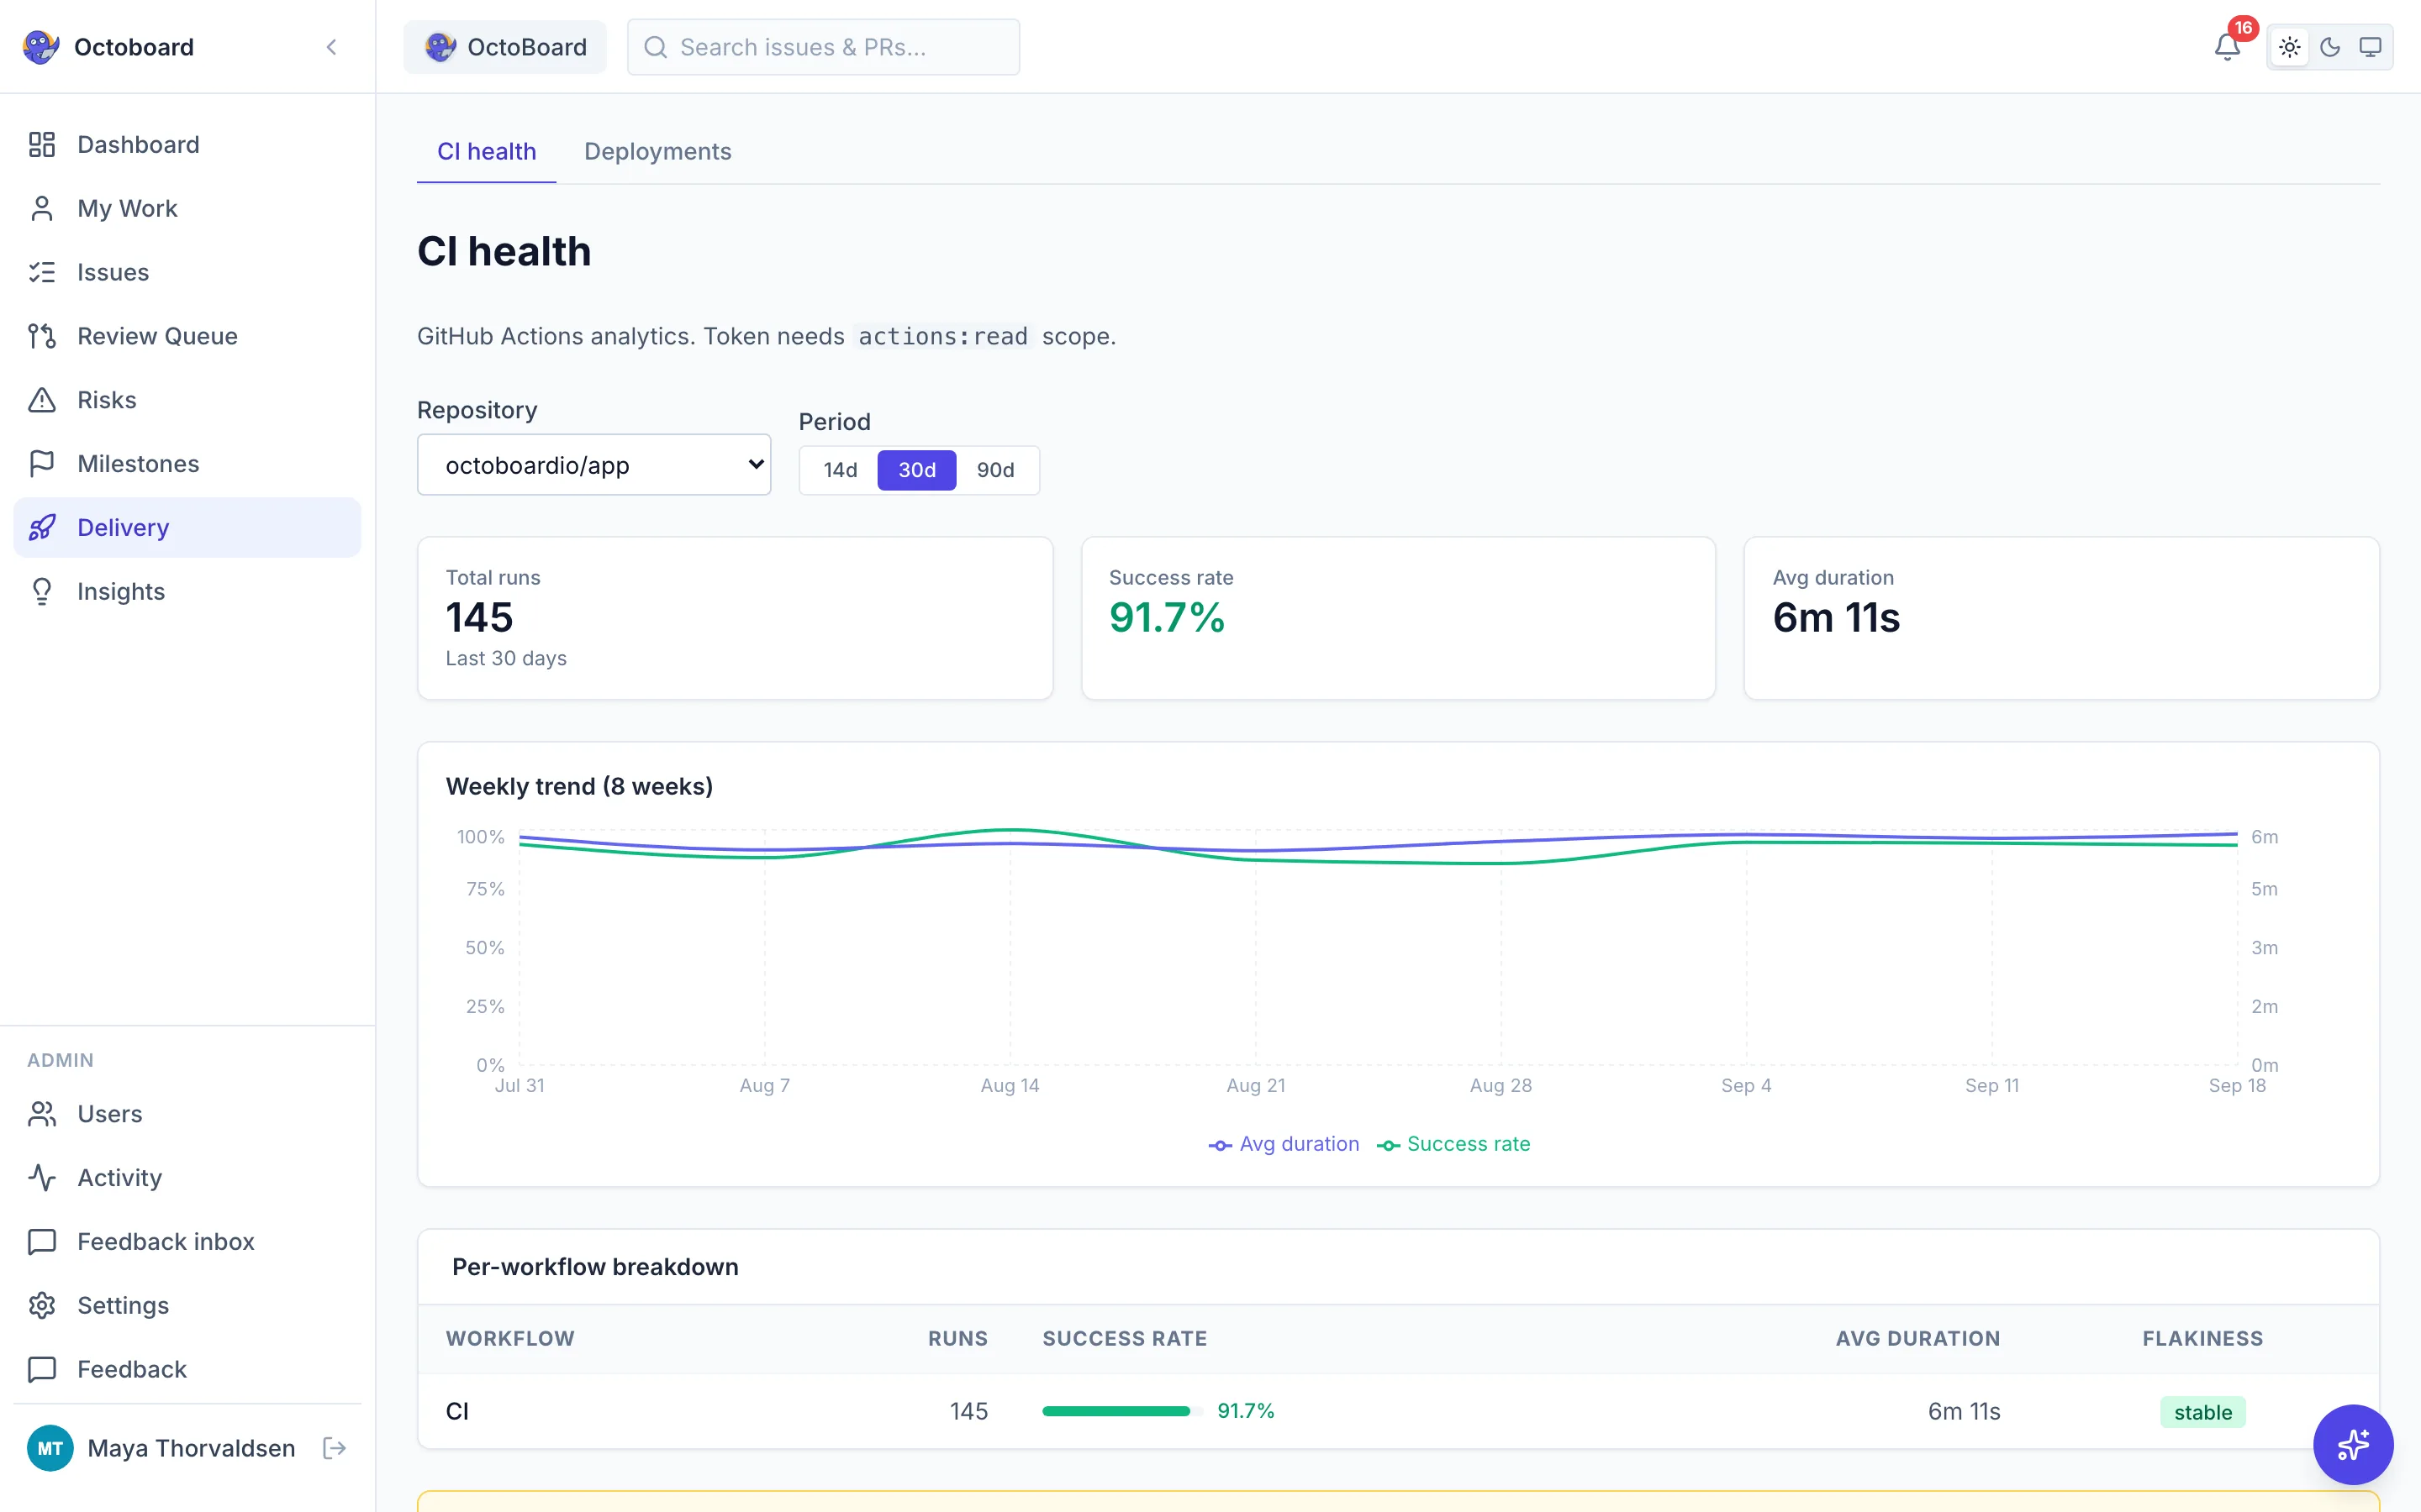Select light theme sun icon
2421x1512 pixels.
(2289, 47)
